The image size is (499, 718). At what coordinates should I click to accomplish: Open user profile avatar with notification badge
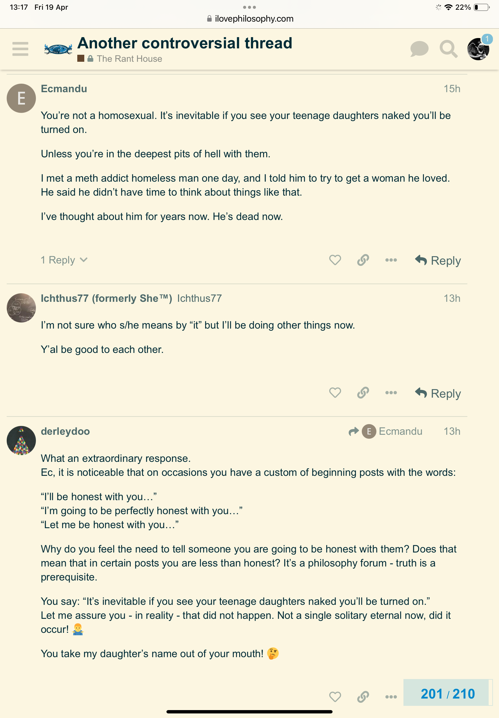(478, 49)
